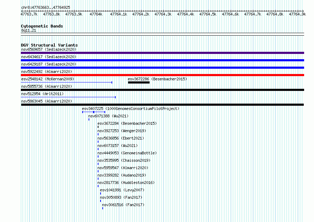The image size is (314, 222).
Task: Click the 47764.2k ruler tick label
Action: coord(141,14)
